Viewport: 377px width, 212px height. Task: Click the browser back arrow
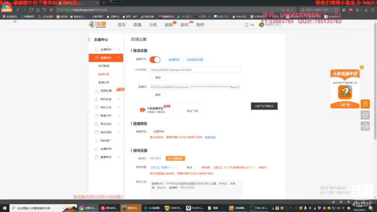click(x=17, y=10)
